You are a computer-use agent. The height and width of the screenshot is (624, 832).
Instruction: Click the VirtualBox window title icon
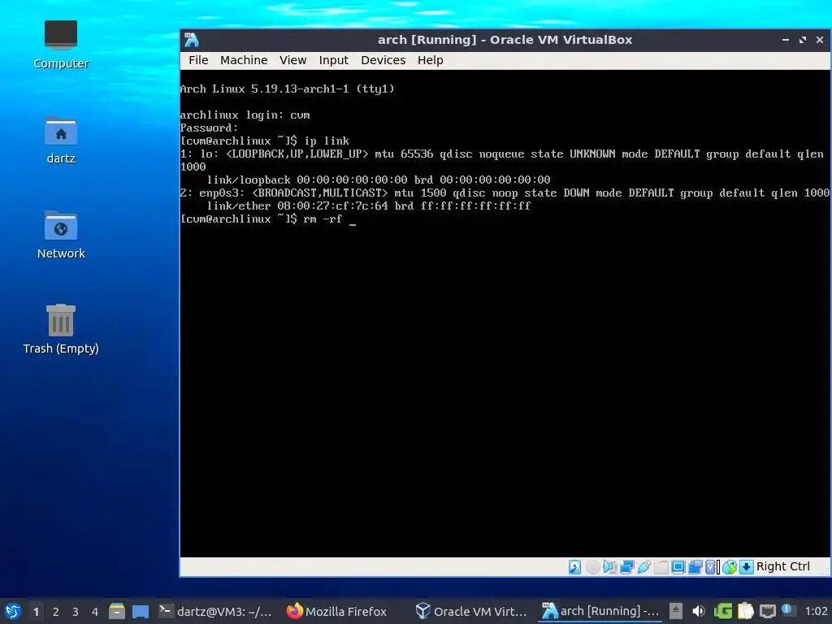pos(192,40)
